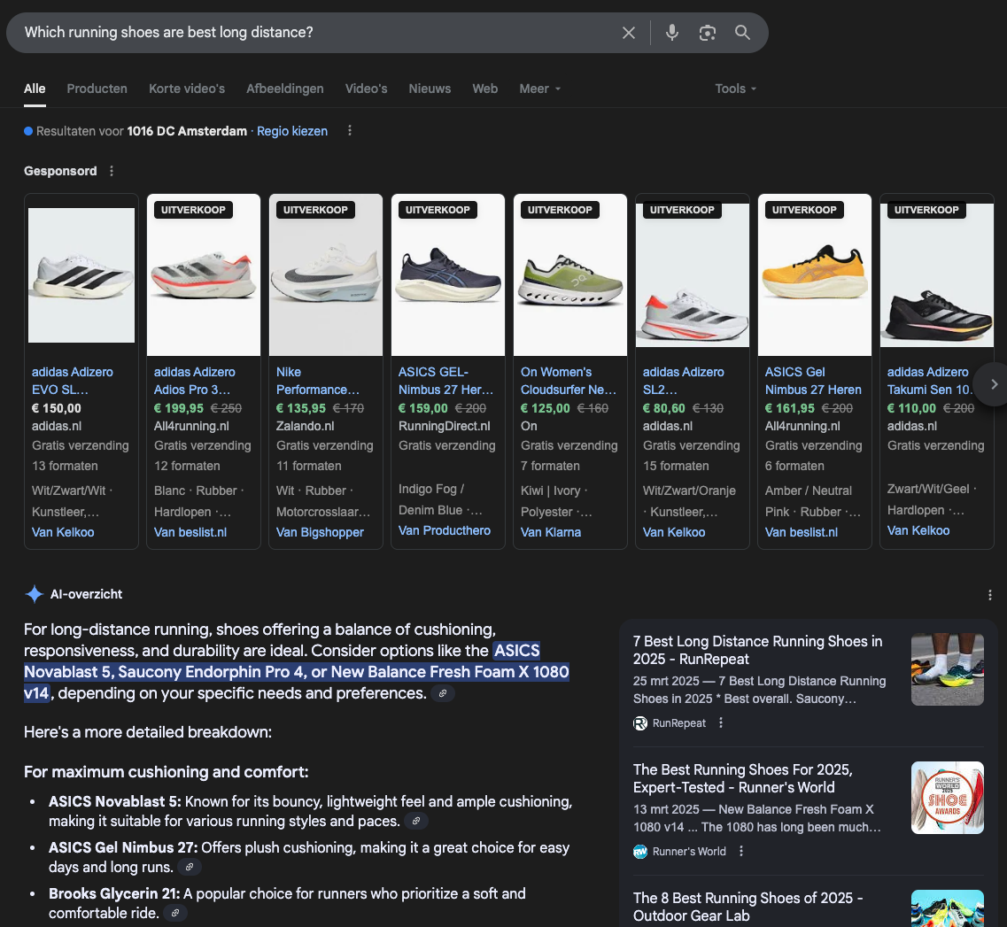
Task: Select the Alle tab
Action: pyautogui.click(x=35, y=89)
